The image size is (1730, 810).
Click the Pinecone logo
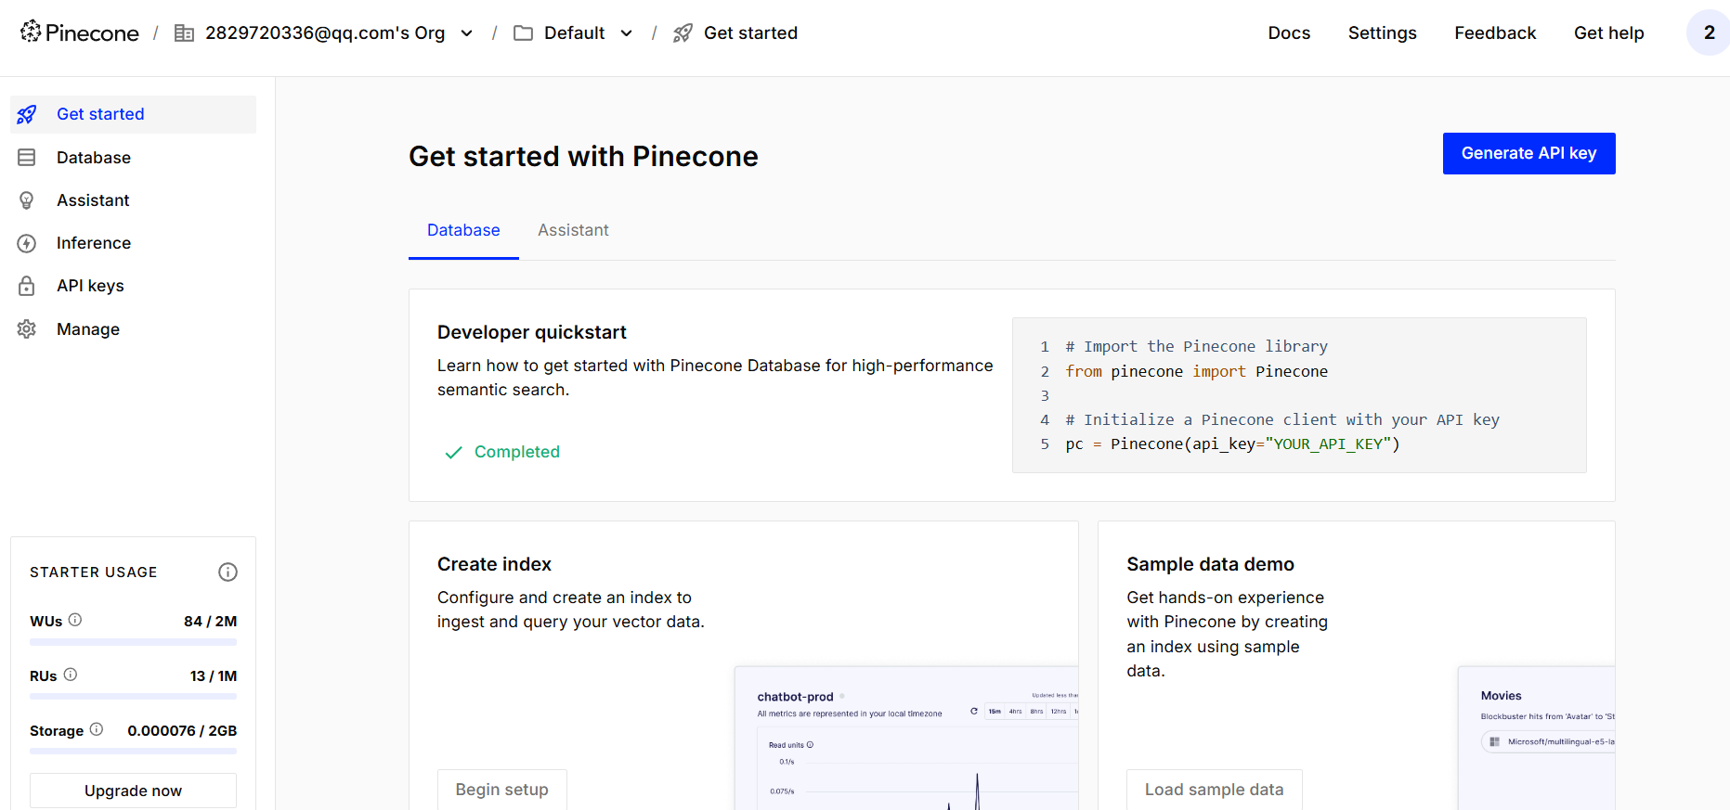80,32
